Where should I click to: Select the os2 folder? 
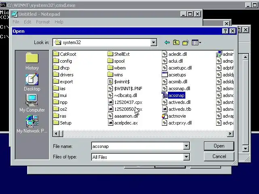60,109
